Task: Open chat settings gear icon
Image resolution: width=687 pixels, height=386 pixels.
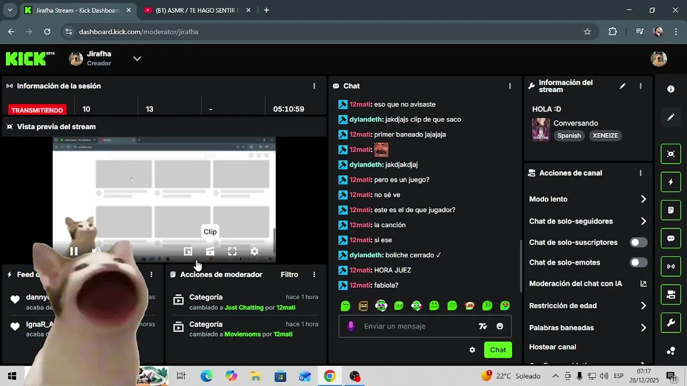Action: (472, 350)
